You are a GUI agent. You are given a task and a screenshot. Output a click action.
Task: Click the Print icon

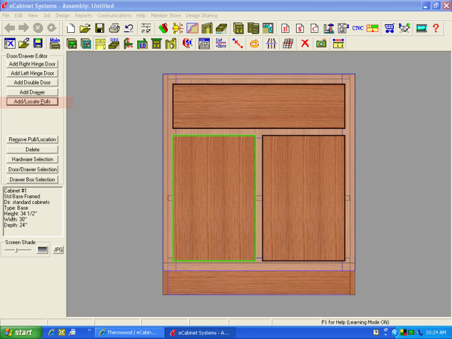click(114, 28)
